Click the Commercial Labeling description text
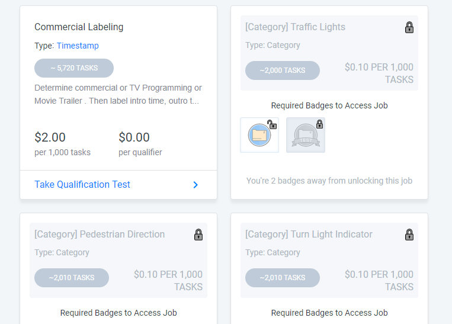The height and width of the screenshot is (324, 452). coord(118,94)
